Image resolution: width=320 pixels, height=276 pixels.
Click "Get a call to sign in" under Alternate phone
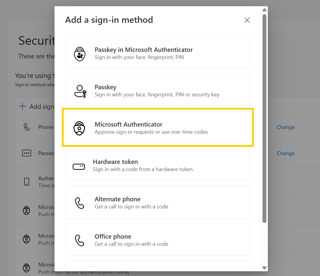click(x=132, y=207)
